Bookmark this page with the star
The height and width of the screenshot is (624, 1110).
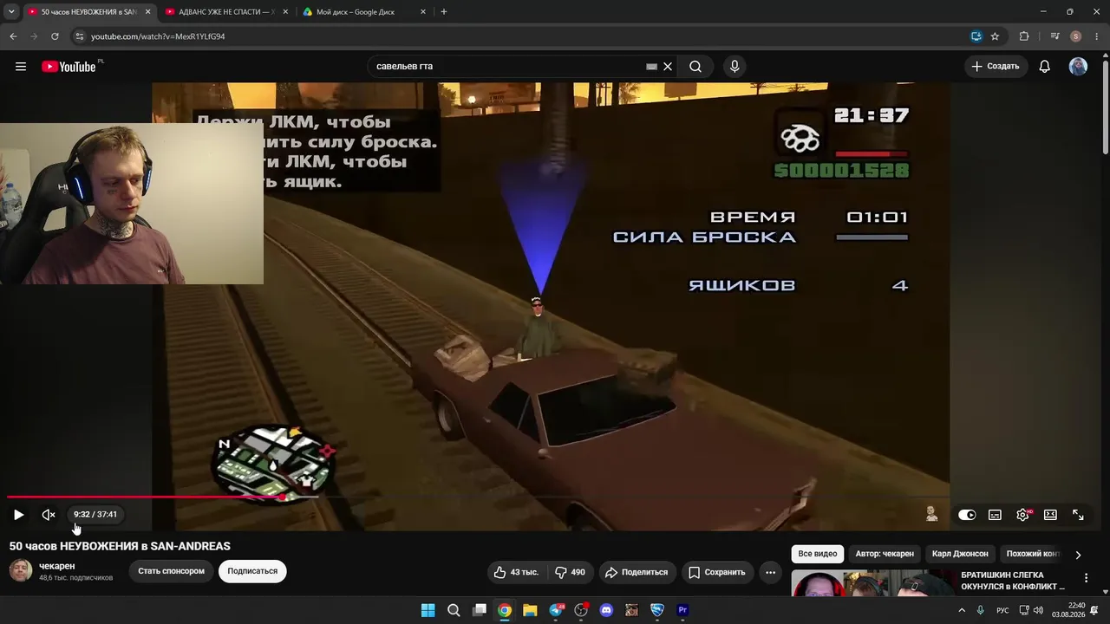click(x=995, y=36)
